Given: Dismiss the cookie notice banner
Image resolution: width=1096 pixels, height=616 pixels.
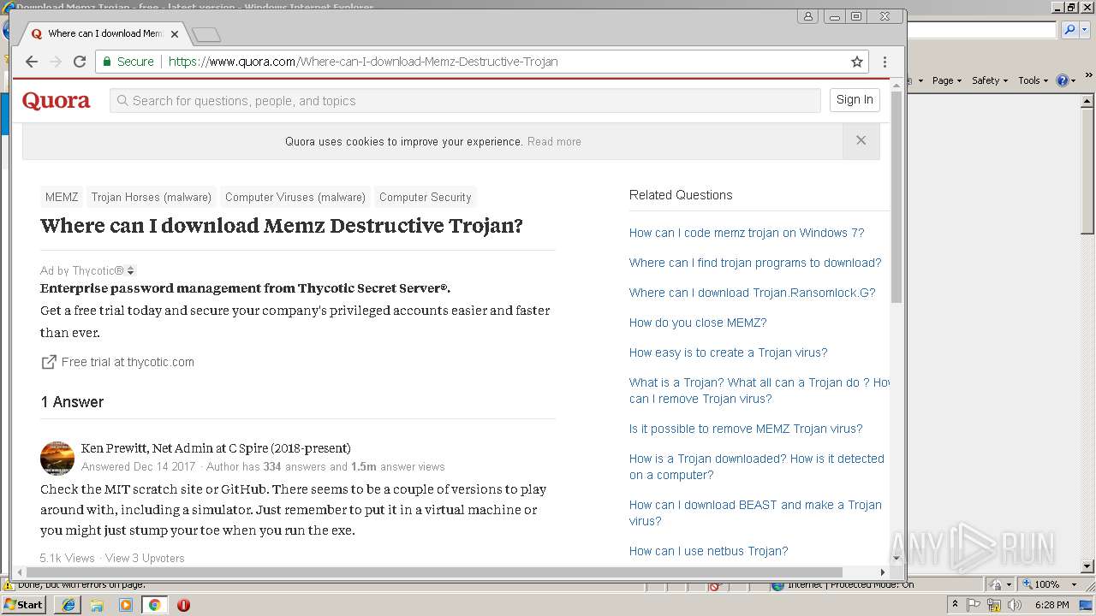Looking at the screenshot, I should coord(861,140).
